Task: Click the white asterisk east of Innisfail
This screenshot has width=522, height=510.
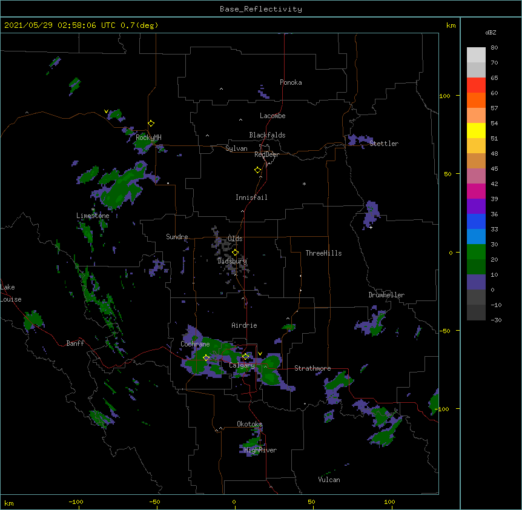Action: coord(304,184)
